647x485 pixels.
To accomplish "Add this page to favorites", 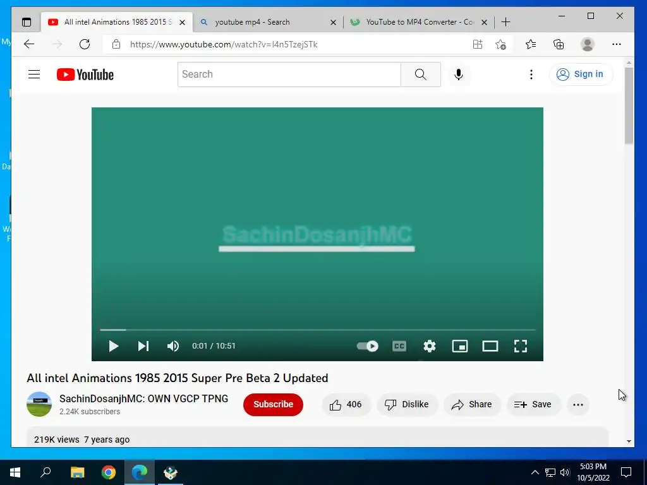I will (x=500, y=44).
